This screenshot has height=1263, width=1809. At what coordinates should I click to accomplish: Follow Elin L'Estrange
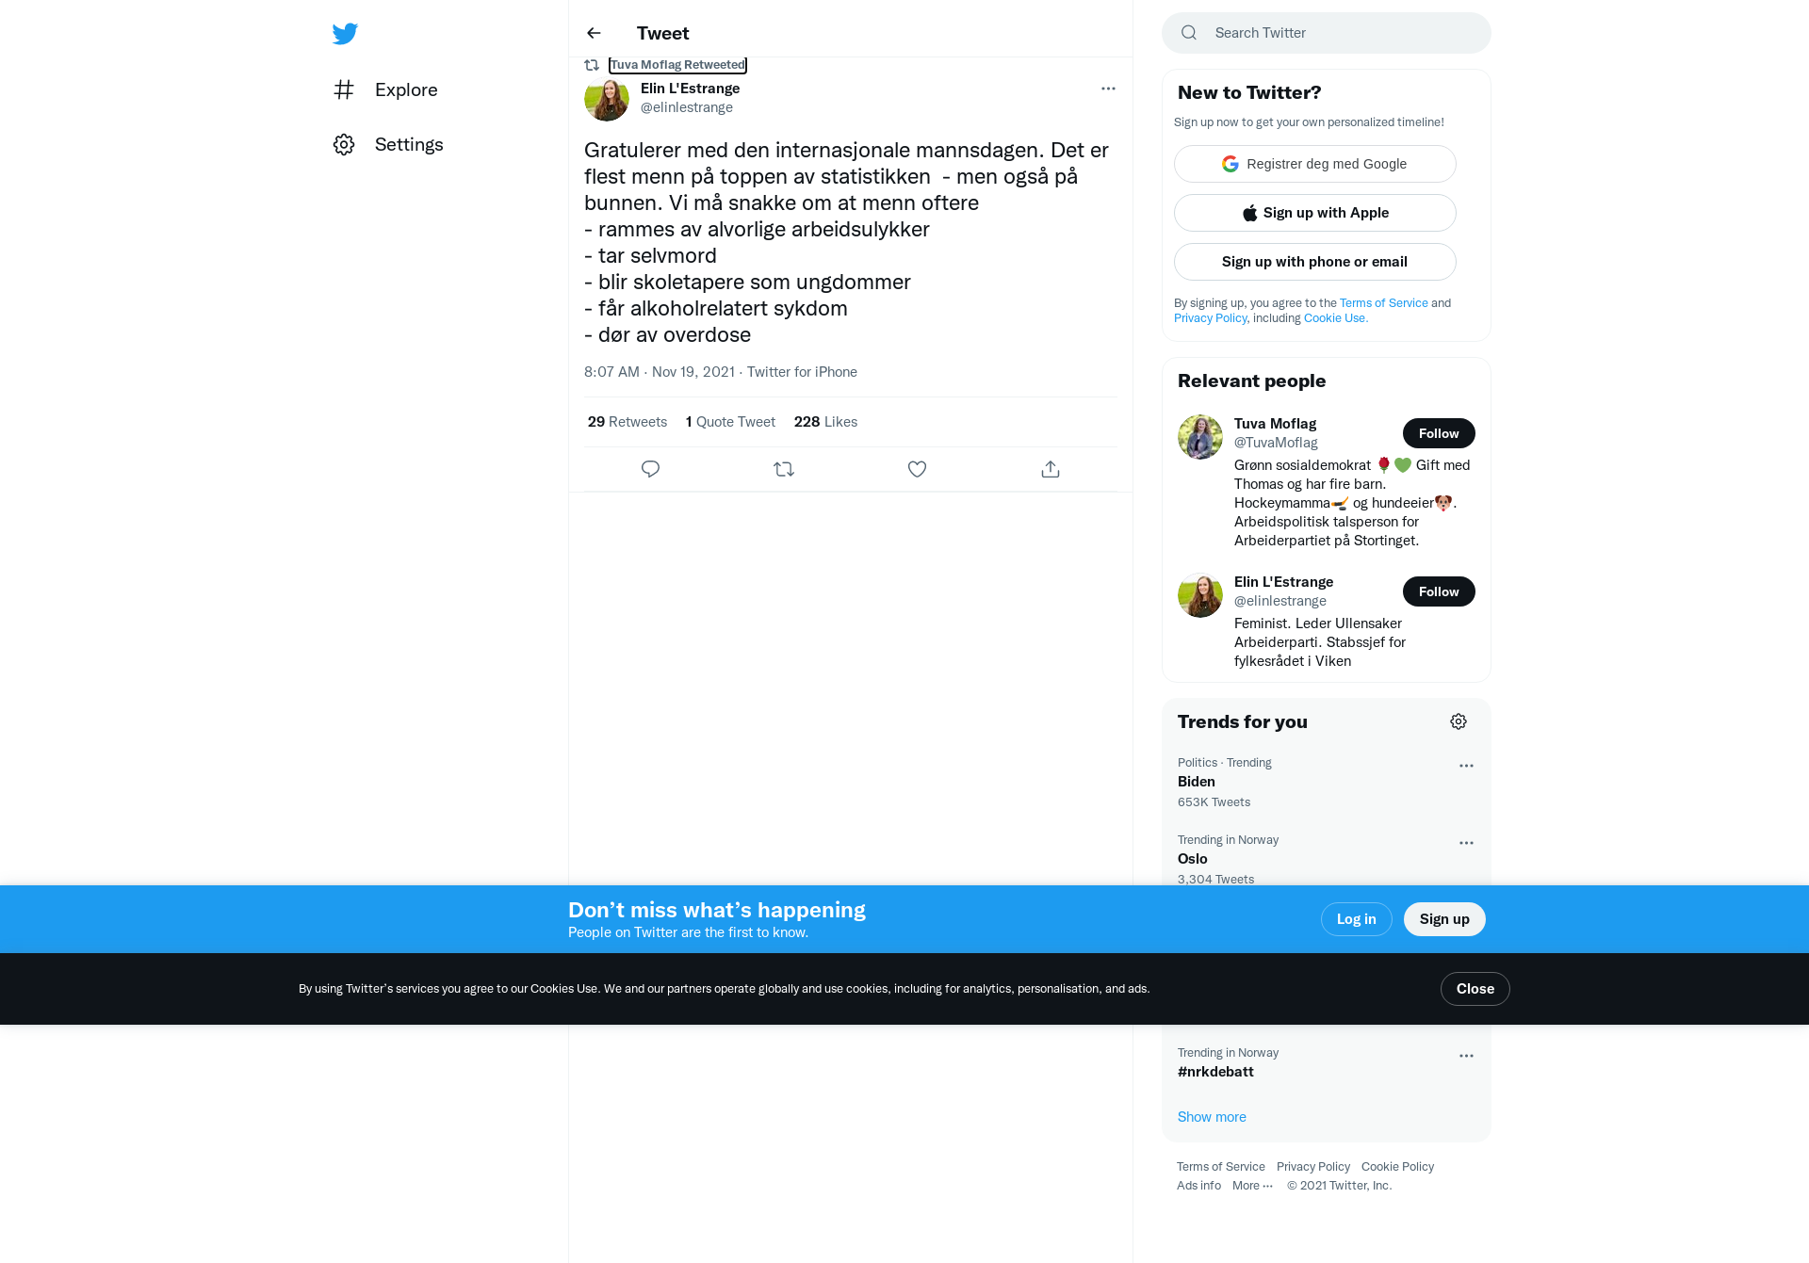click(x=1439, y=591)
